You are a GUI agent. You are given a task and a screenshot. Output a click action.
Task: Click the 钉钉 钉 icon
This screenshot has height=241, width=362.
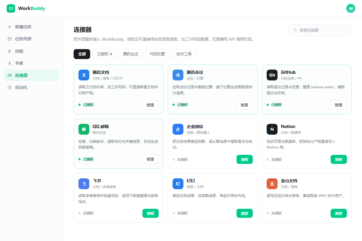pos(178,183)
